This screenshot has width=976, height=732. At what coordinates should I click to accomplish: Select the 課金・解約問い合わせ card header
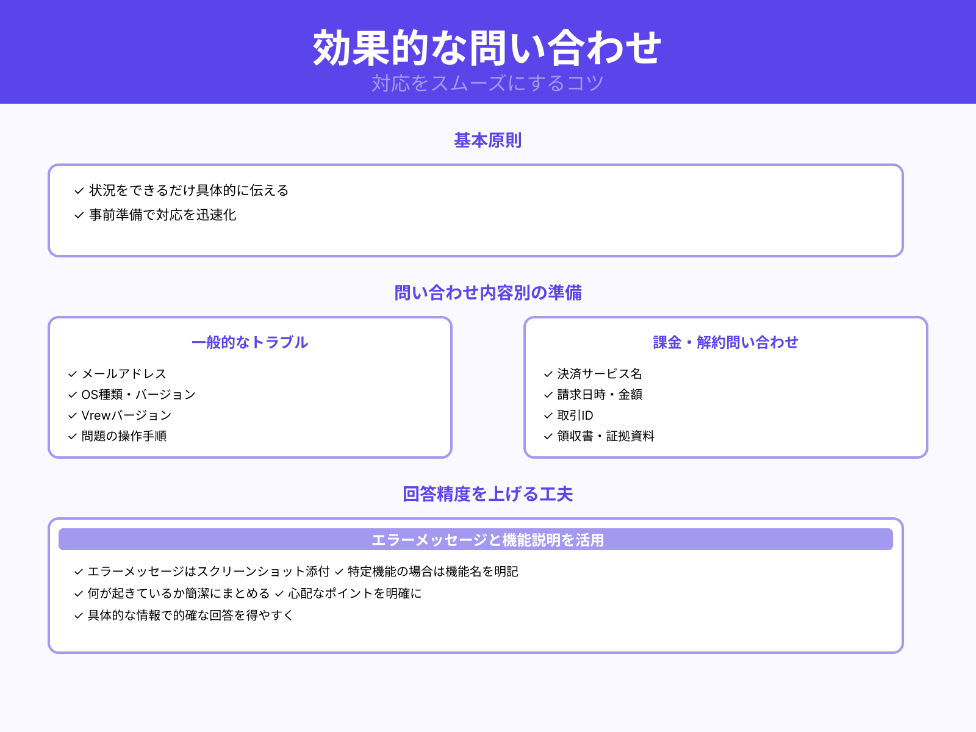click(x=726, y=342)
